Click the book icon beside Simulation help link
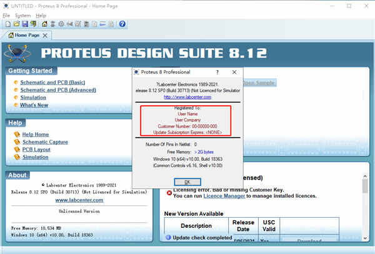This screenshot has height=254, width=375. tap(17, 157)
